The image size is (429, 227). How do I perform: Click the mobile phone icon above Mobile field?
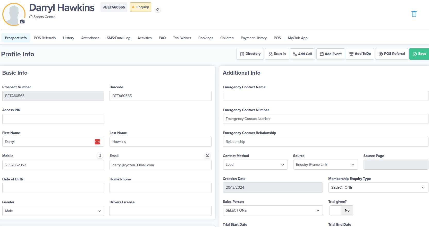click(x=100, y=155)
